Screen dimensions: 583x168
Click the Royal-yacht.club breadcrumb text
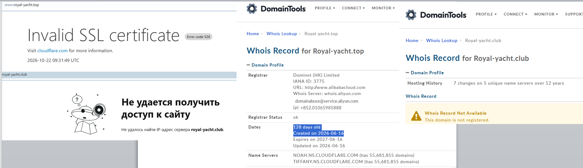pos(483,40)
